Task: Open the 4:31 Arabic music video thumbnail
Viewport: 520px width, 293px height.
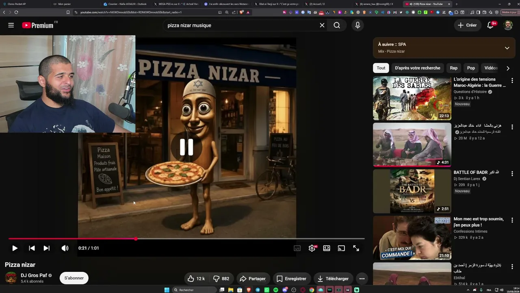Action: click(x=412, y=144)
